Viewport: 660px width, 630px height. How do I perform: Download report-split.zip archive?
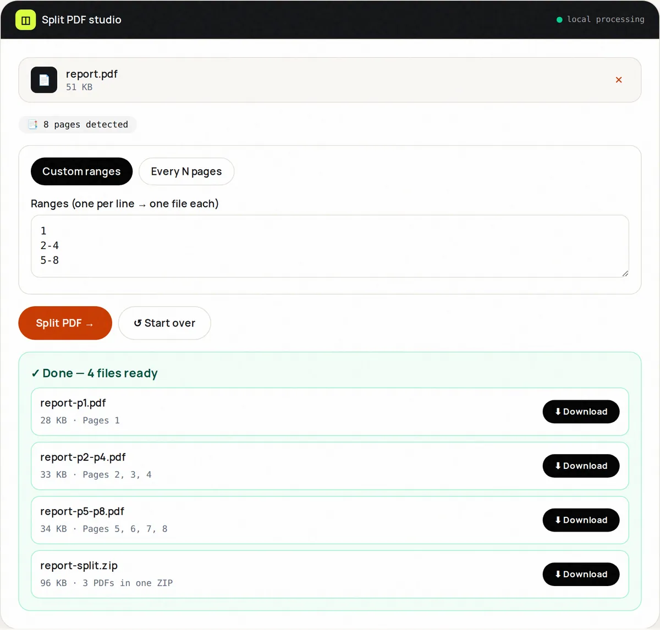[x=581, y=574]
